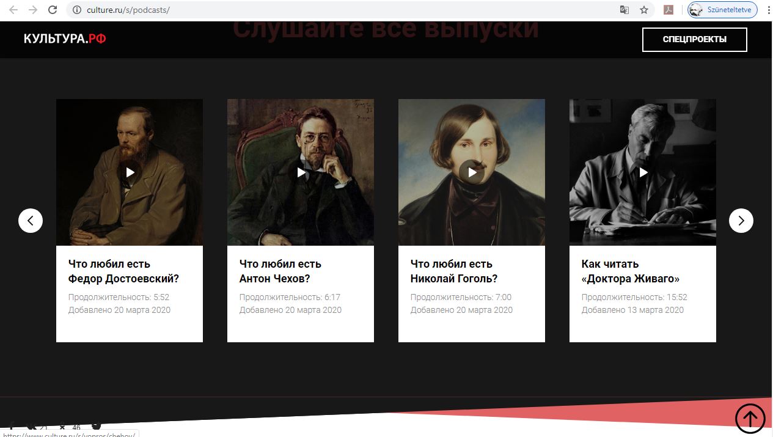Bookmark this page with the star icon

[x=643, y=10]
